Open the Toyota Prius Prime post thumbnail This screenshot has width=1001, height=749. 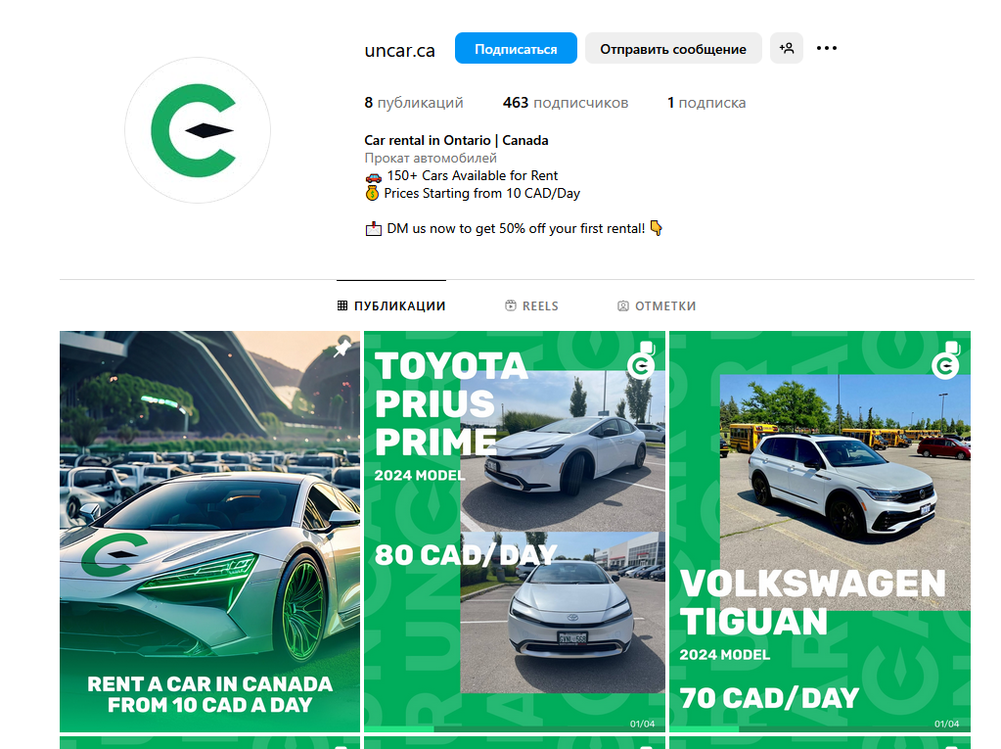(515, 532)
